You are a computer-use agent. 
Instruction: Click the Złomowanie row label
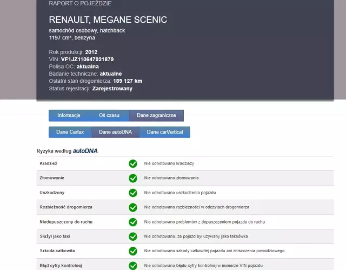pos(52,178)
